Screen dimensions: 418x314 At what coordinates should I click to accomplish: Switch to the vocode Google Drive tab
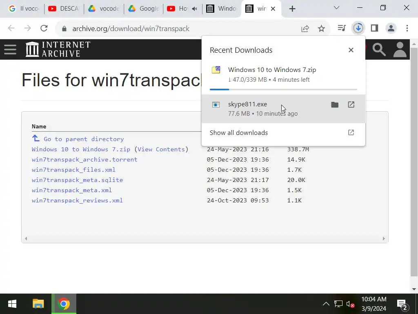[103, 9]
